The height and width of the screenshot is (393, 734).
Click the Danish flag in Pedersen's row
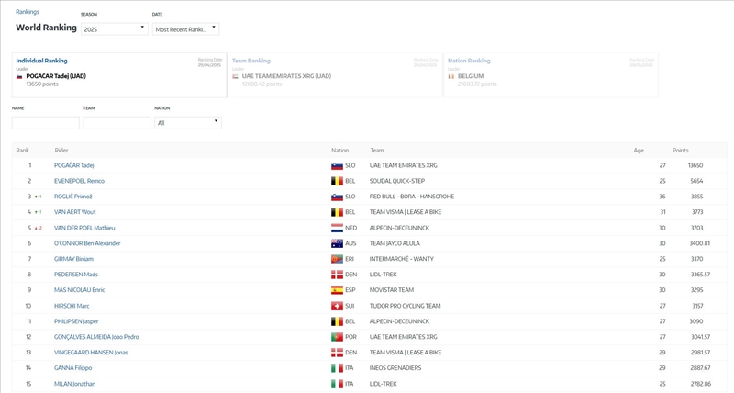click(337, 275)
